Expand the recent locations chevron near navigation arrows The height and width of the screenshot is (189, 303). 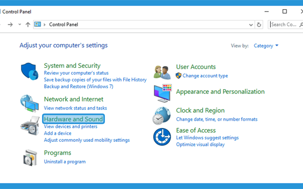pos(20,25)
